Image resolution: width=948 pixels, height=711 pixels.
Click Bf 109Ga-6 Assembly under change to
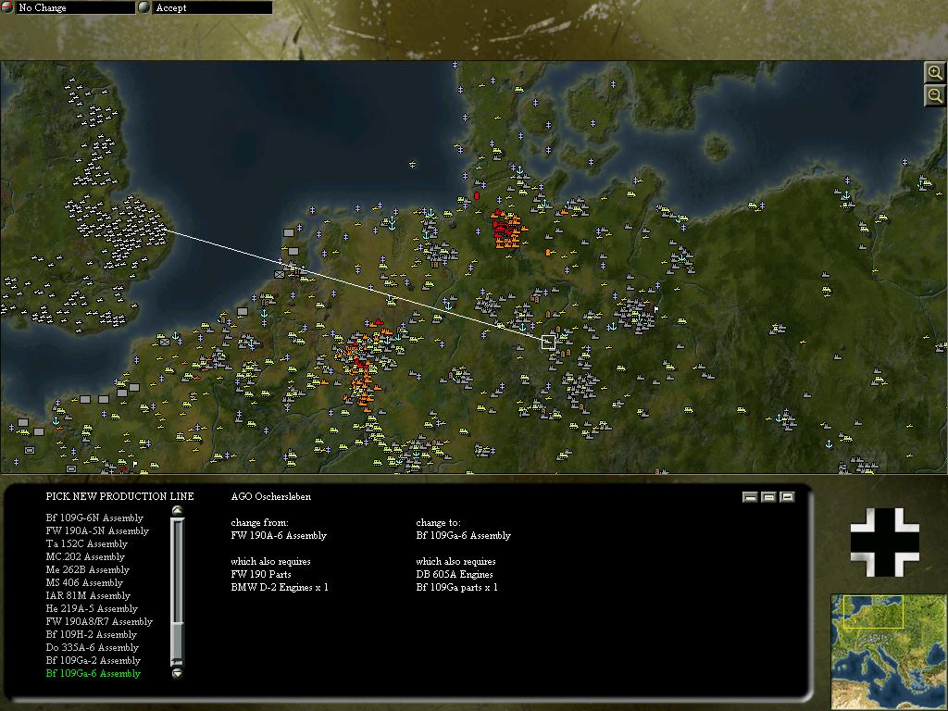coord(464,536)
